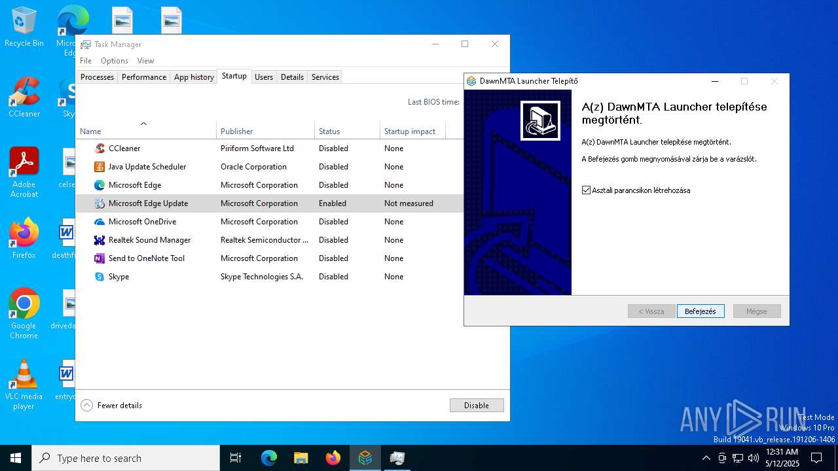Screen dimensions: 838x471
Task: Open CCleaner desktop shortcut
Action: (x=24, y=98)
